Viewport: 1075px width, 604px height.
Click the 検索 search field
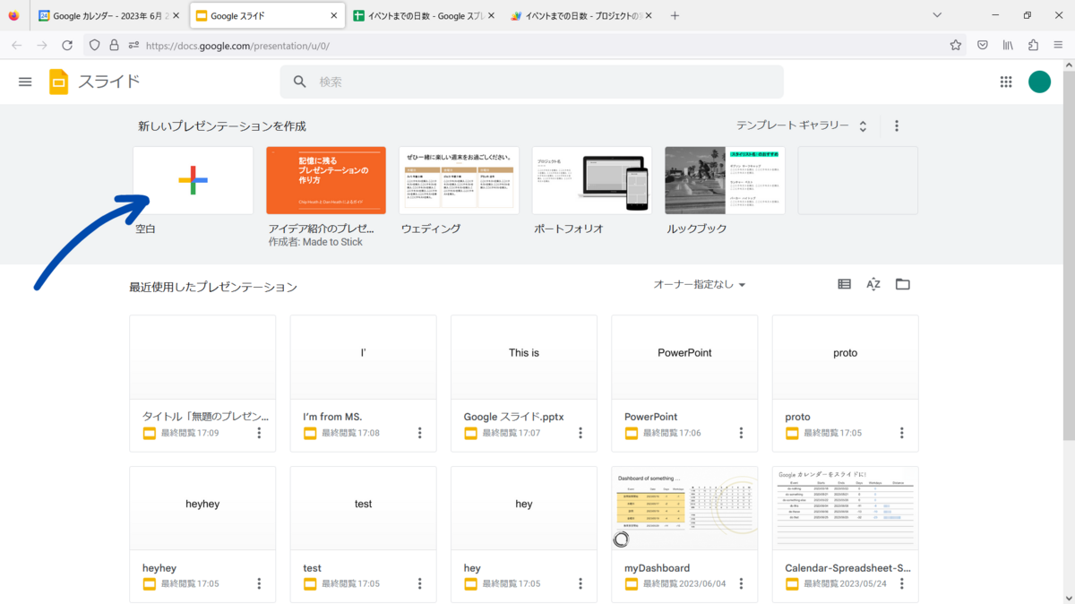pos(531,82)
